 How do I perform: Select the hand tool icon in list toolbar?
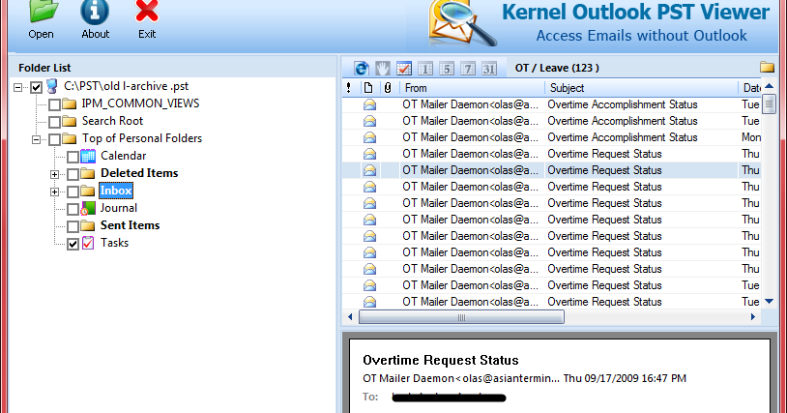click(x=383, y=69)
